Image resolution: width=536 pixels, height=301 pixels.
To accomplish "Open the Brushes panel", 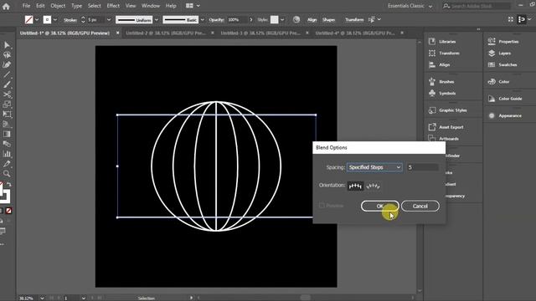I will point(441,82).
